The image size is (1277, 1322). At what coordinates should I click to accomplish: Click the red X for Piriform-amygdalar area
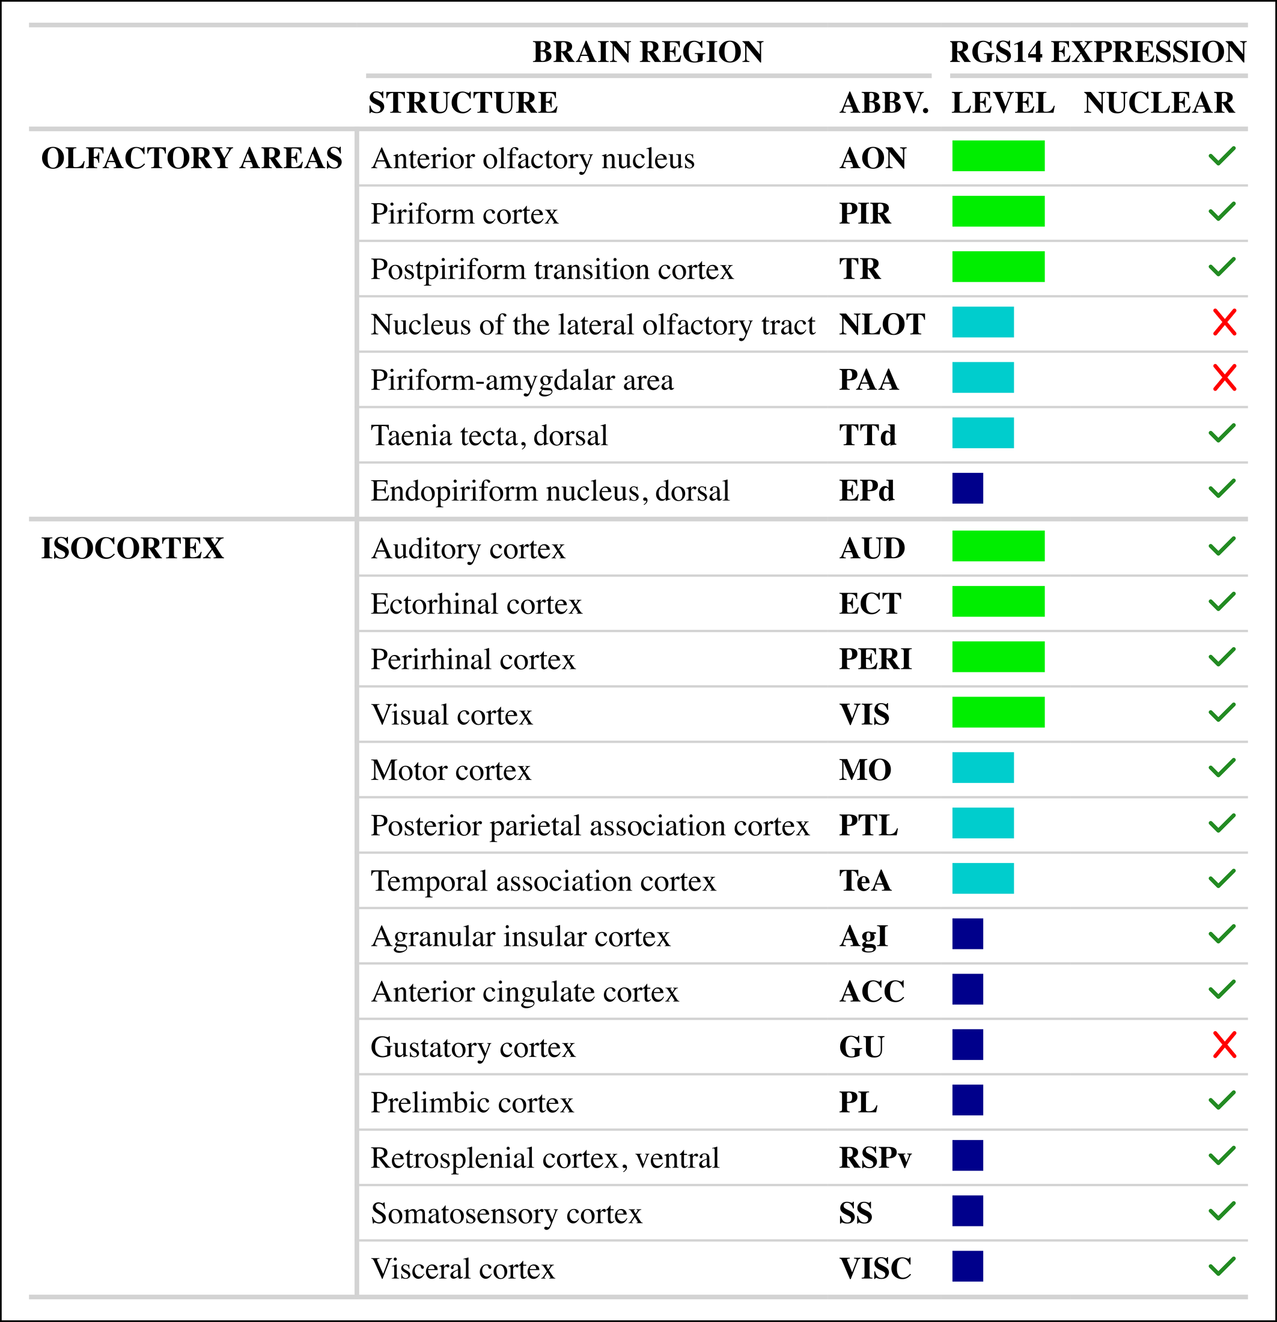[1224, 379]
